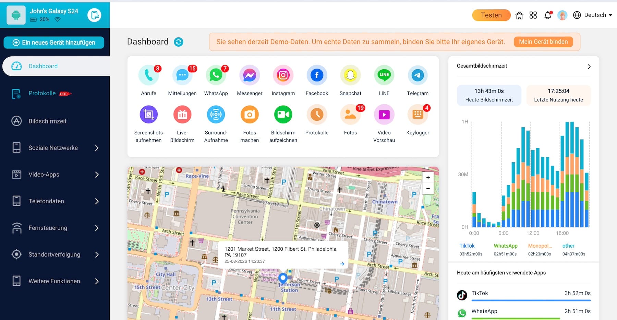Screen dimensions: 617x320
Task: Click the device switch icon beside John's Galaxy S24
Action: 94,15
